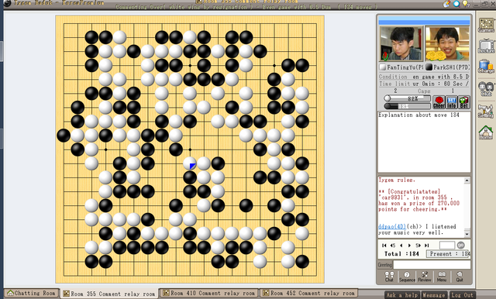Step back one move
496x299 pixels.
pos(401,246)
